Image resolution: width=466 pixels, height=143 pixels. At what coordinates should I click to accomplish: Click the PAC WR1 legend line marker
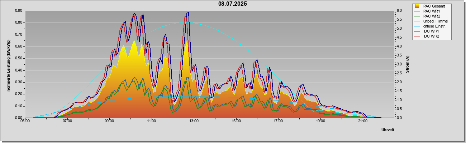pos(417,11)
